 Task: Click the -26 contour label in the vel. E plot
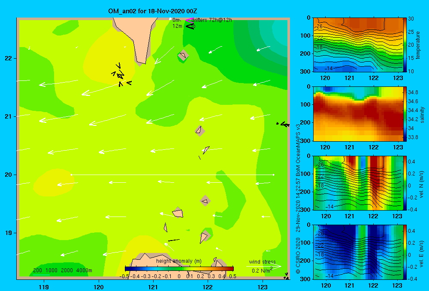[x=320, y=234]
